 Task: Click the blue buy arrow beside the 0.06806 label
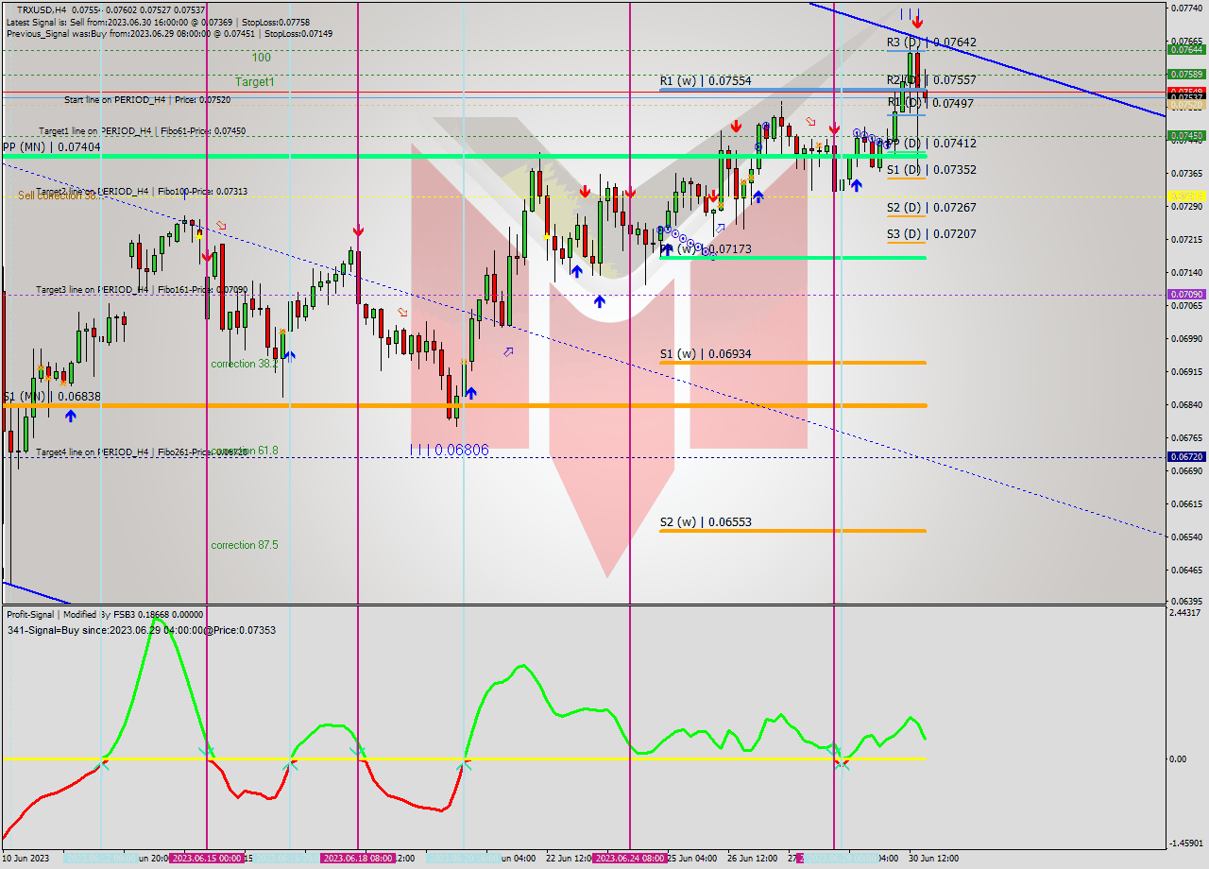470,392
